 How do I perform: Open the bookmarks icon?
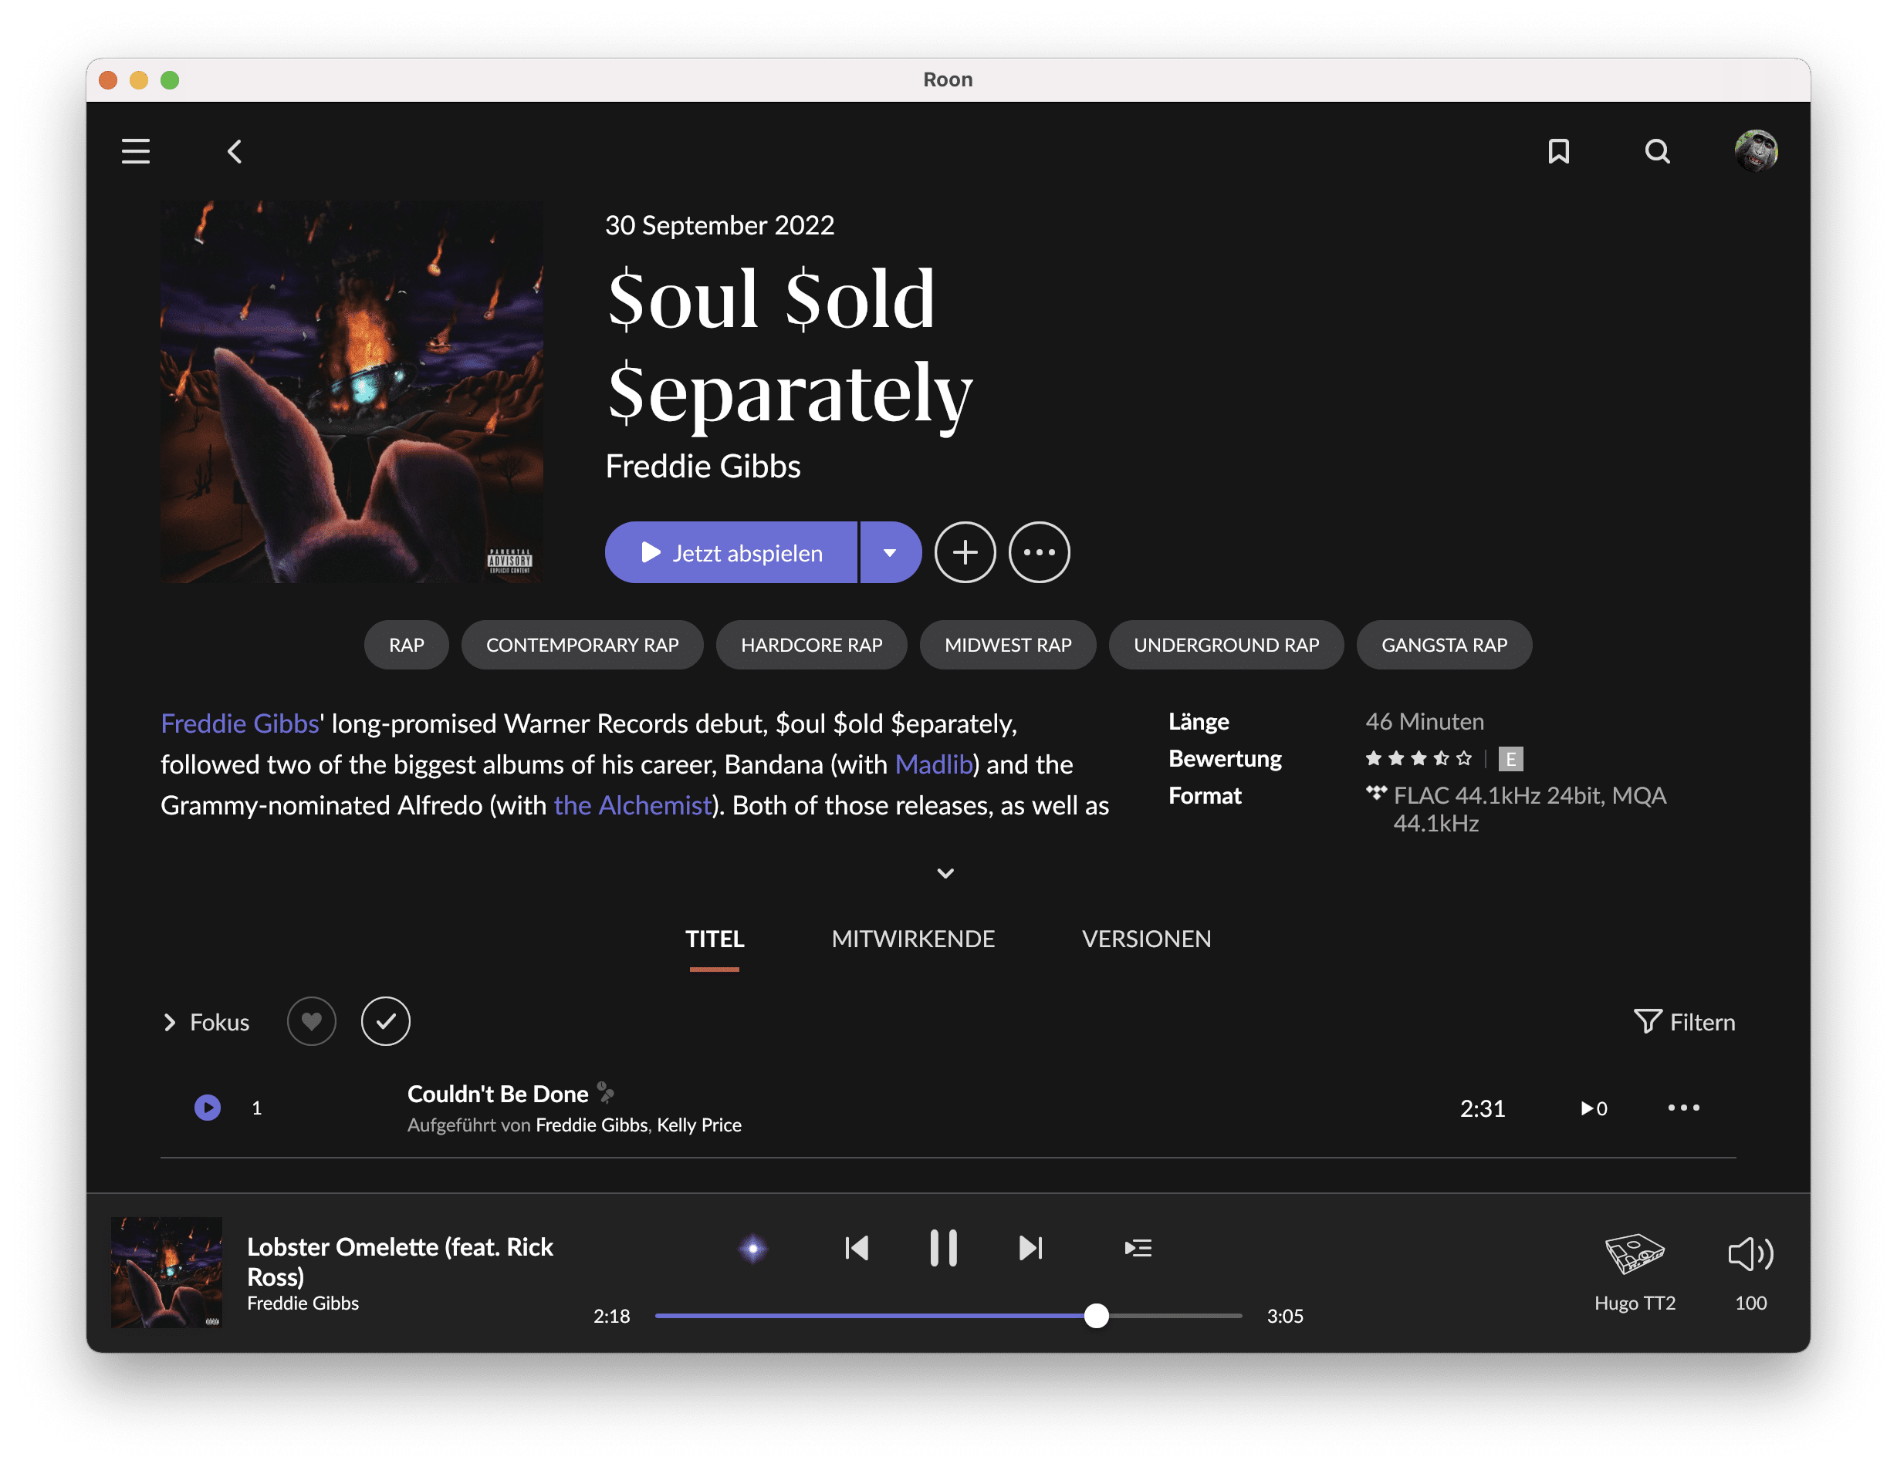point(1558,151)
